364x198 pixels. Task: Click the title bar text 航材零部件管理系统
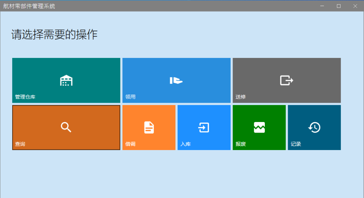(29, 6)
